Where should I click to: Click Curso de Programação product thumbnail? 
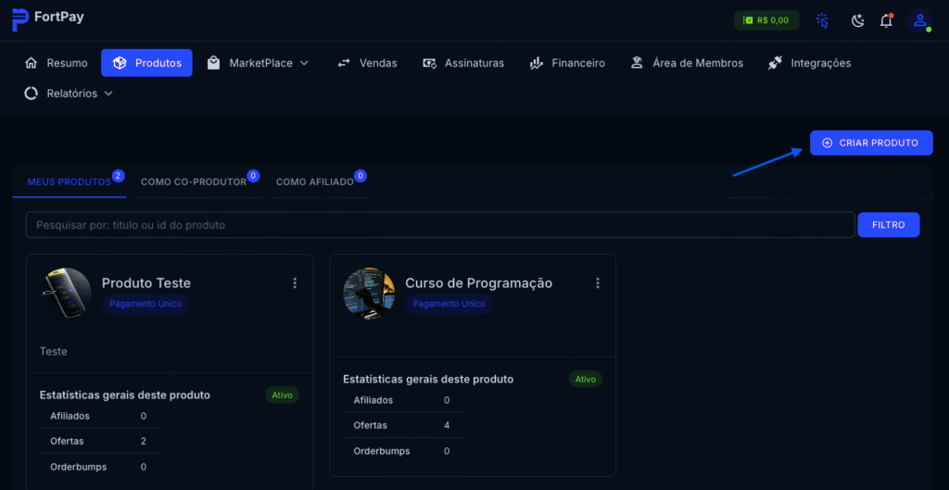point(370,294)
